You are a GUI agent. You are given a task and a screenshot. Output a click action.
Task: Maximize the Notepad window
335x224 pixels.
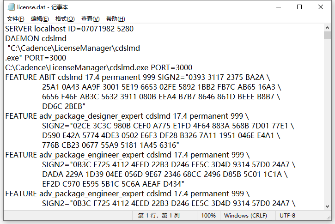tap(299, 7)
